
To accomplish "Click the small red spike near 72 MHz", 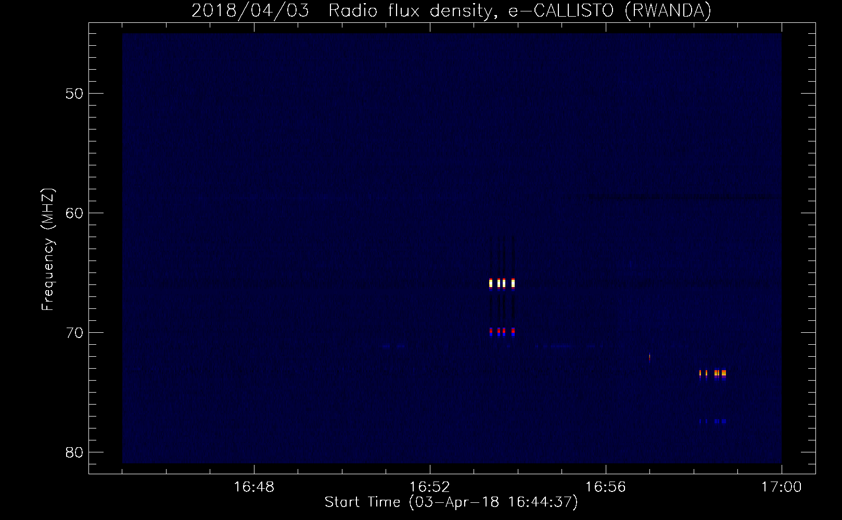I will [x=649, y=358].
